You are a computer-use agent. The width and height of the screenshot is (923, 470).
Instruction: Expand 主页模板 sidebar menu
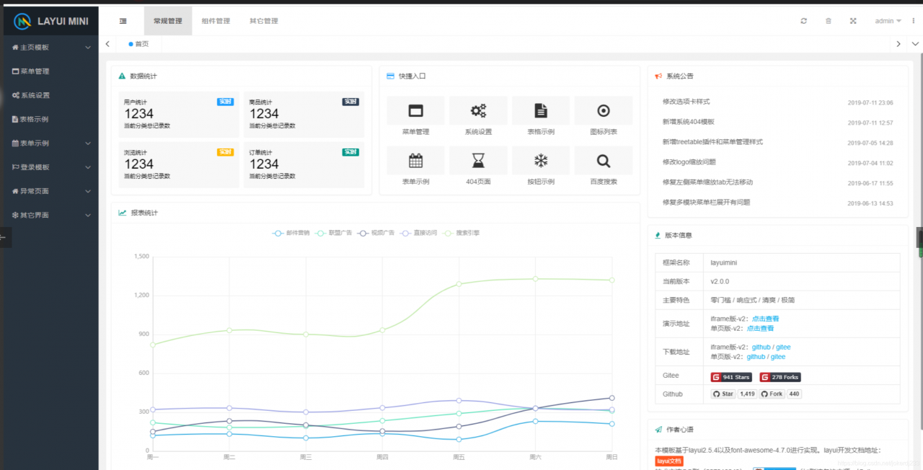tap(51, 48)
